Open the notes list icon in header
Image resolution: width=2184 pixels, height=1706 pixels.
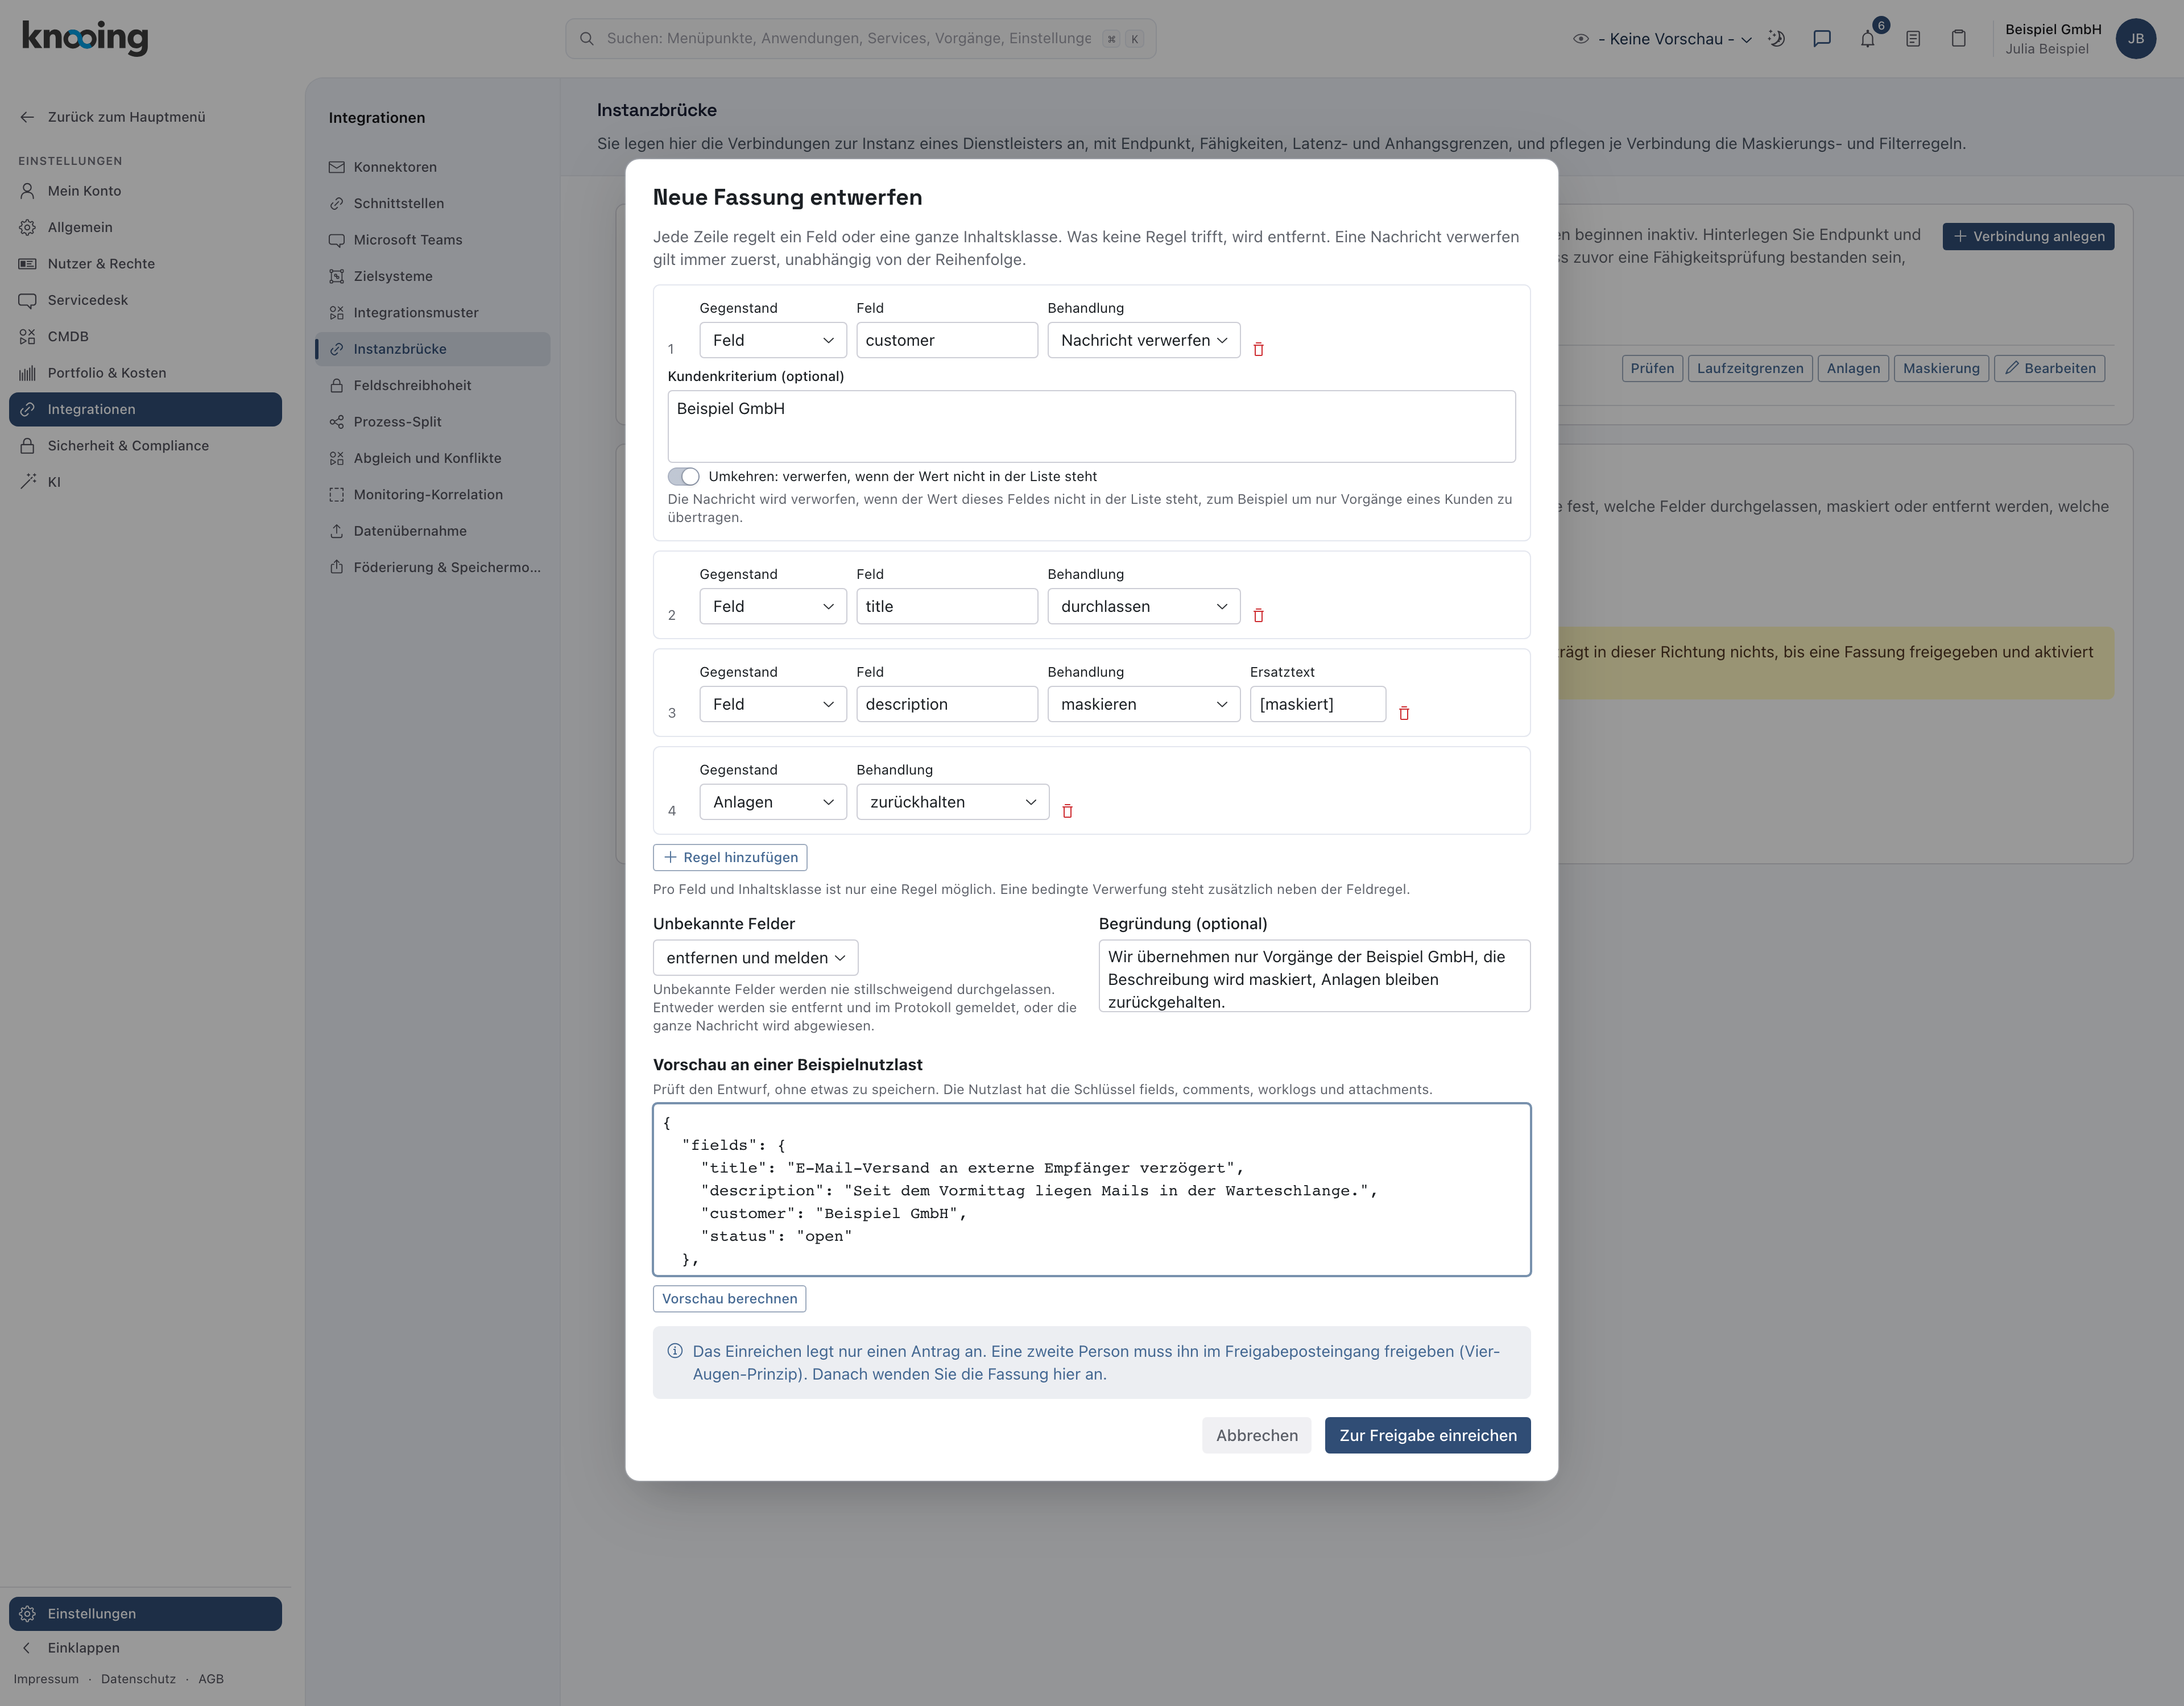pos(1912,39)
